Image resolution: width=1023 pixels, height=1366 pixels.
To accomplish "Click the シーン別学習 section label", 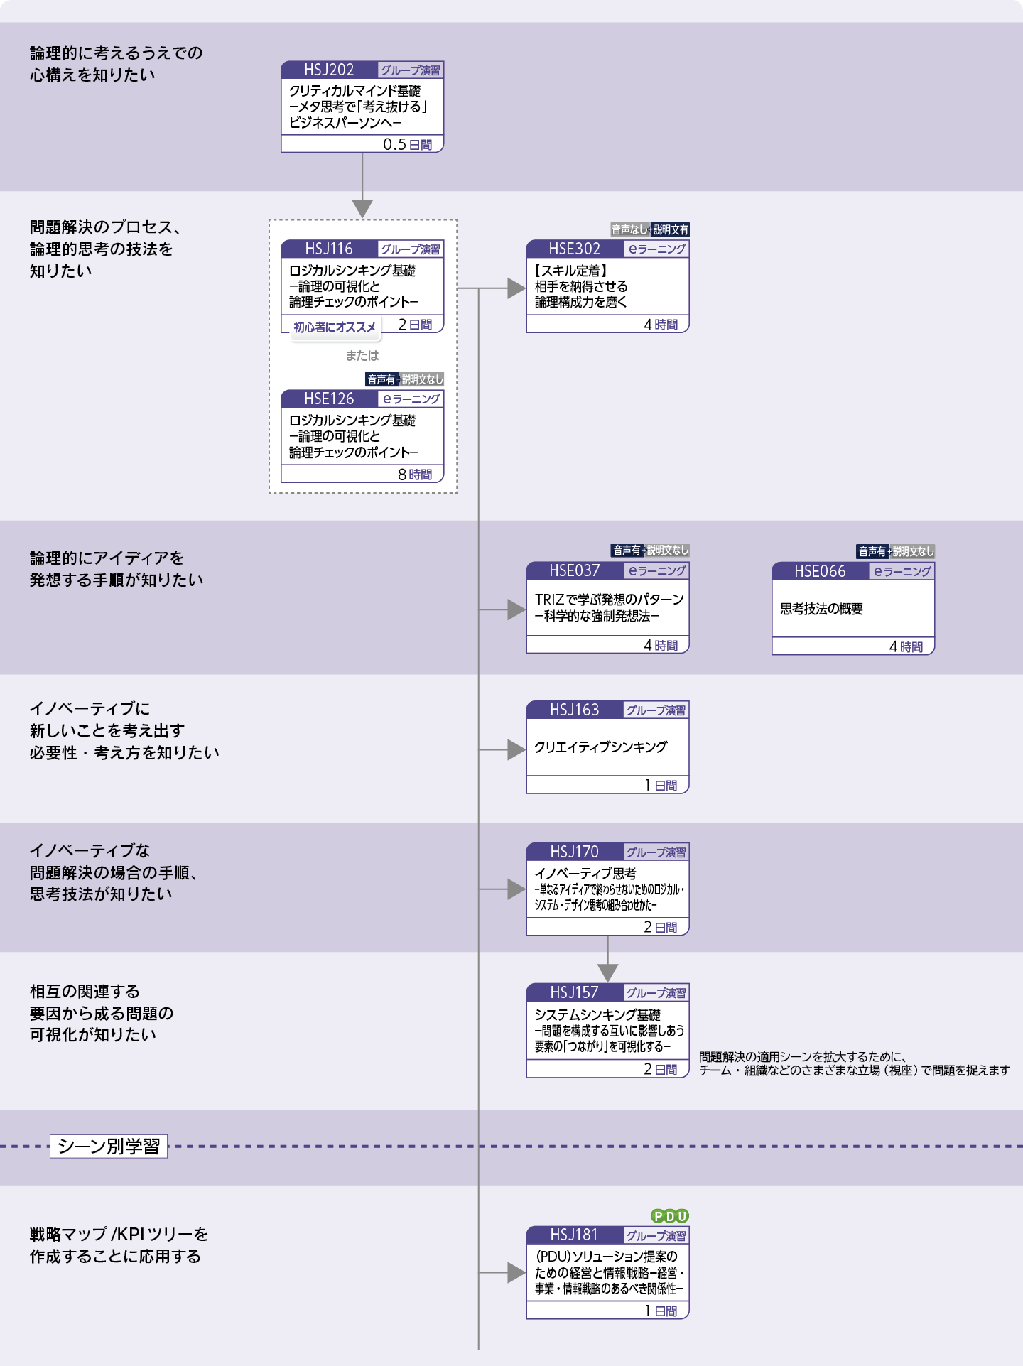I will (x=109, y=1146).
